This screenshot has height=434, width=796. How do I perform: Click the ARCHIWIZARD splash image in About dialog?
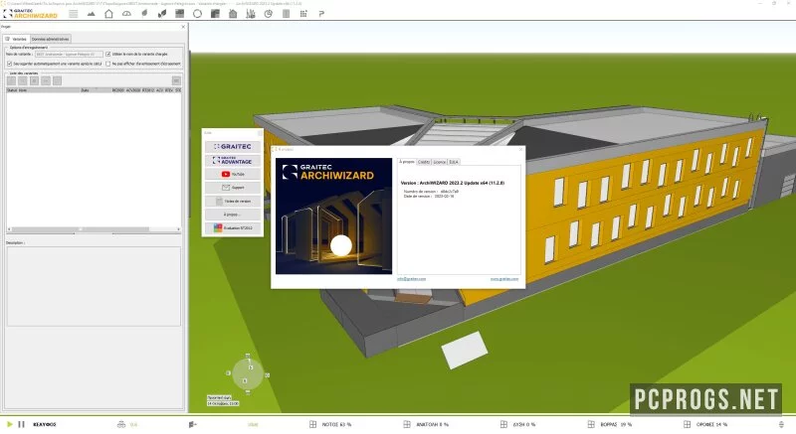333,217
